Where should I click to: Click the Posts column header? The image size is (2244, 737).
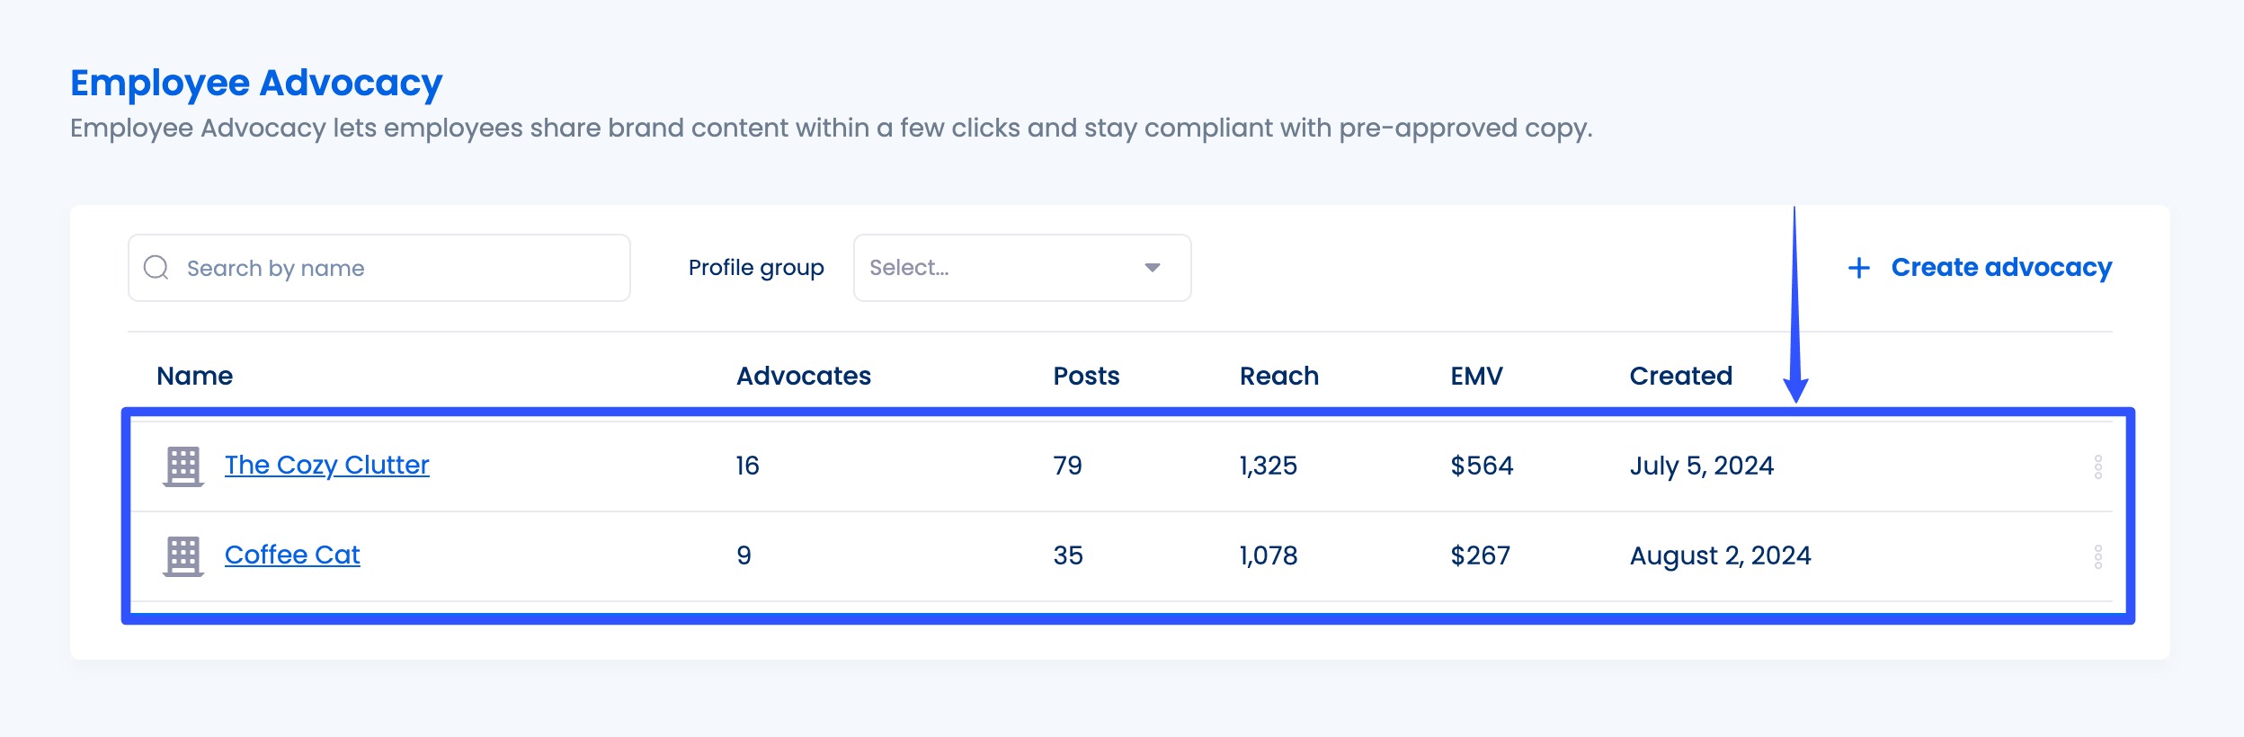tap(1087, 376)
